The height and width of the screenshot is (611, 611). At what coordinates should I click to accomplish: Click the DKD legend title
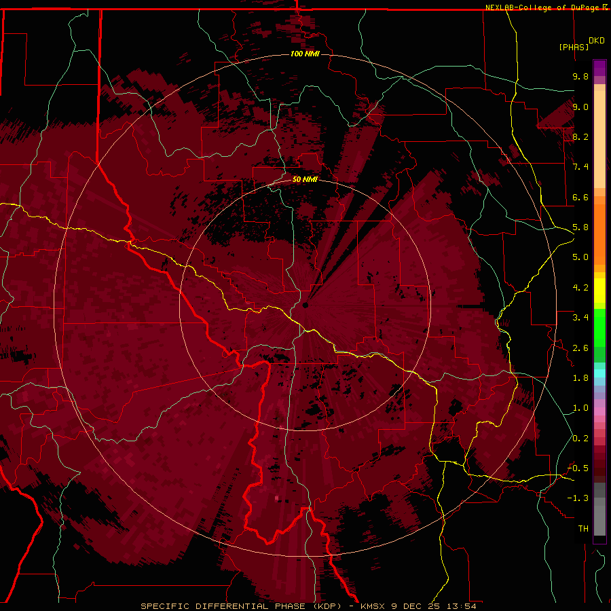[x=597, y=41]
